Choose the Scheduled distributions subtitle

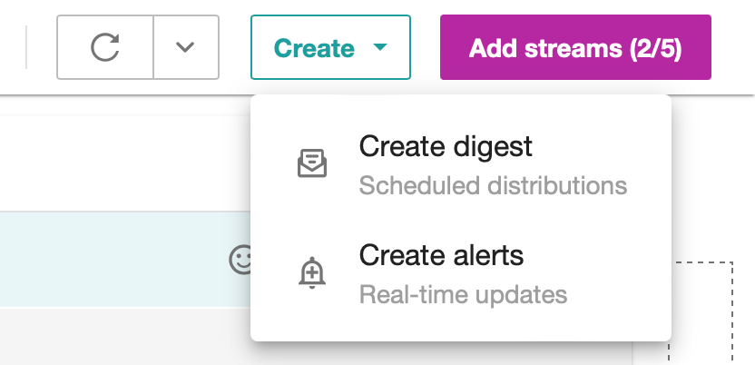coord(493,186)
